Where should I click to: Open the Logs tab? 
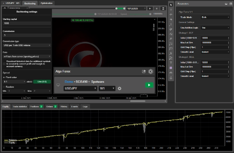tap(85, 107)
